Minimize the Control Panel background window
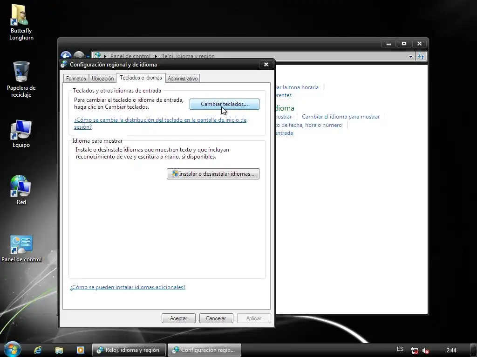This screenshot has height=357, width=477. 388,43
